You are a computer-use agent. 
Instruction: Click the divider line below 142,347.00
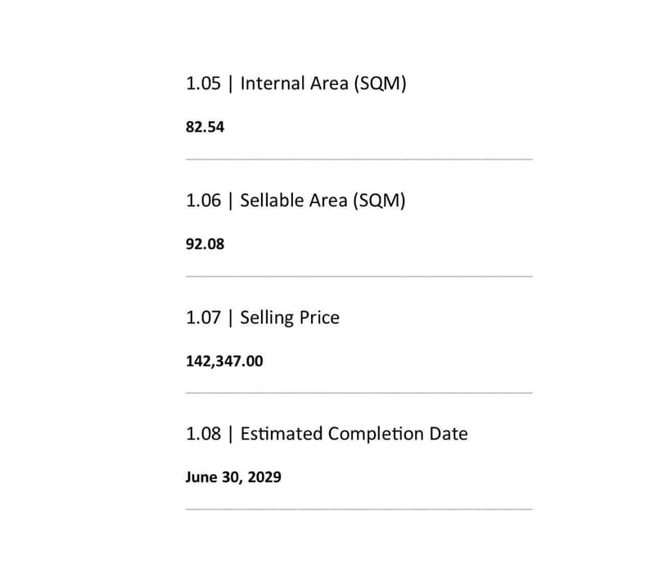(359, 392)
